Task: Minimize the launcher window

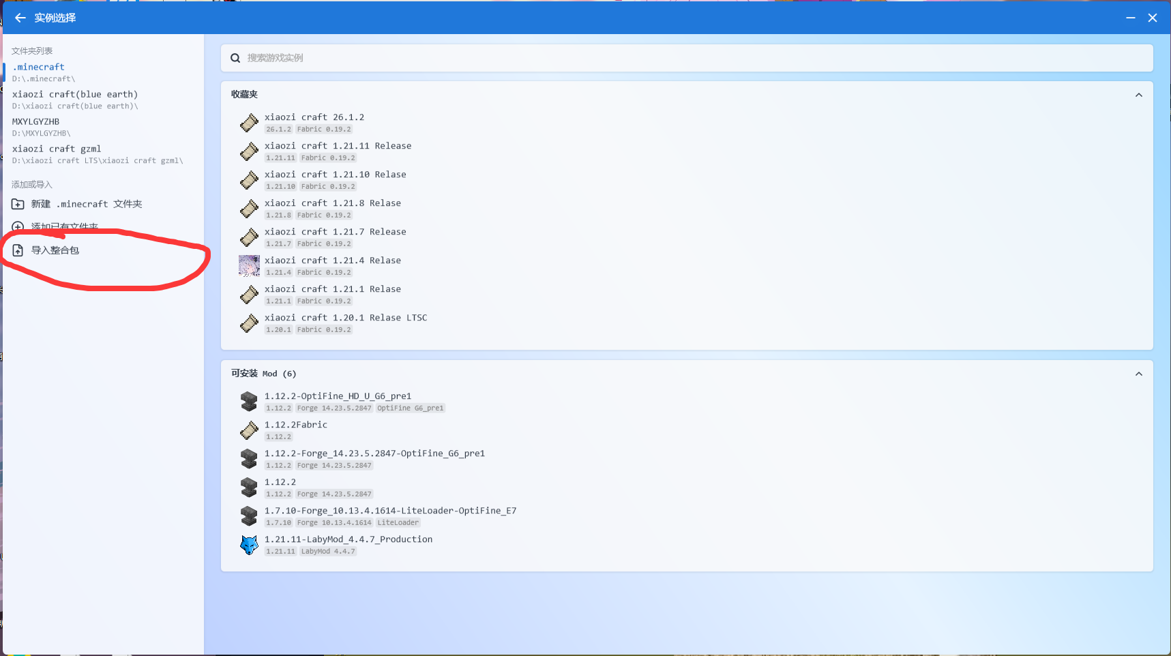Action: tap(1131, 18)
